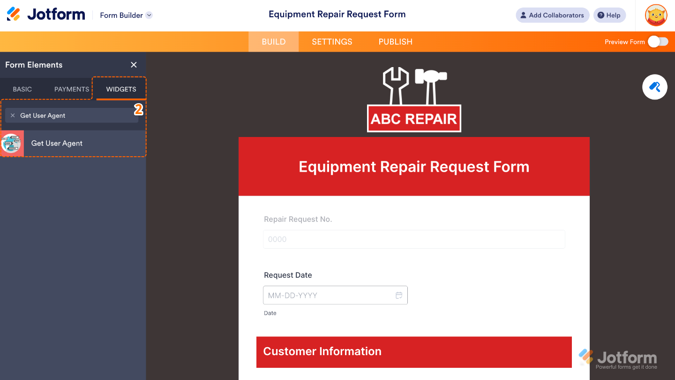Click the calendar icon in Request Date field
Image resolution: width=675 pixels, height=380 pixels.
click(399, 295)
